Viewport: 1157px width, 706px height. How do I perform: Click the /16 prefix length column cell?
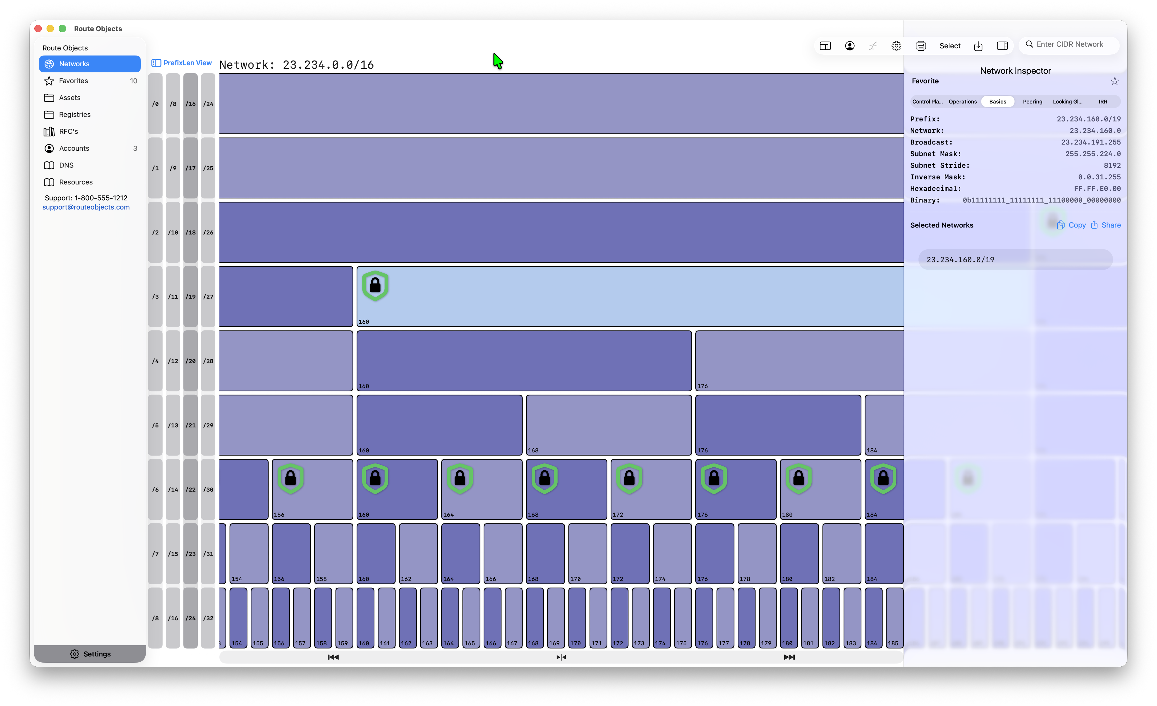[x=190, y=104]
